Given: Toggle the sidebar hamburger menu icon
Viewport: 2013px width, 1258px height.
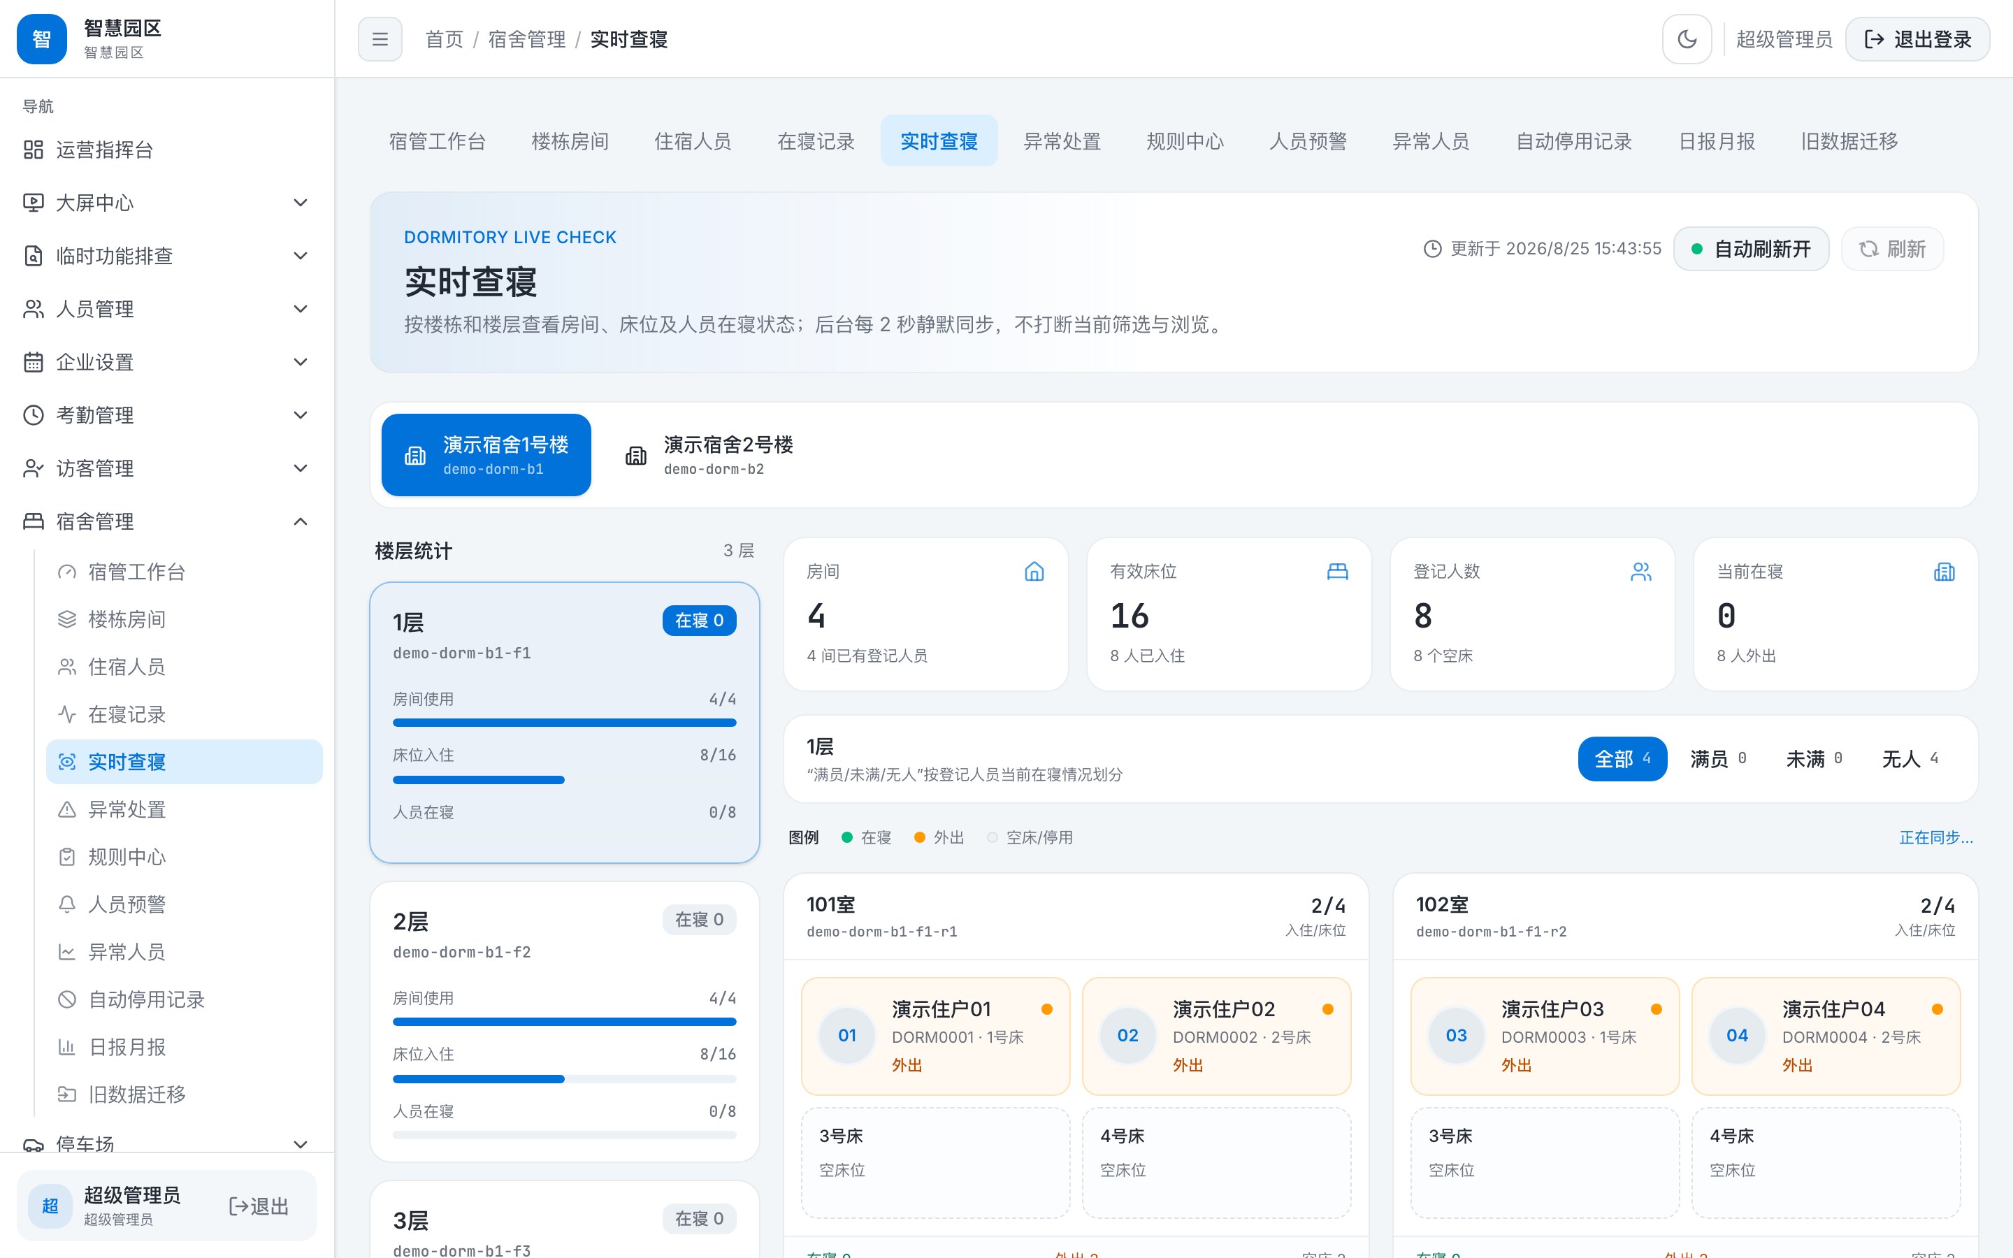Looking at the screenshot, I should 380,39.
